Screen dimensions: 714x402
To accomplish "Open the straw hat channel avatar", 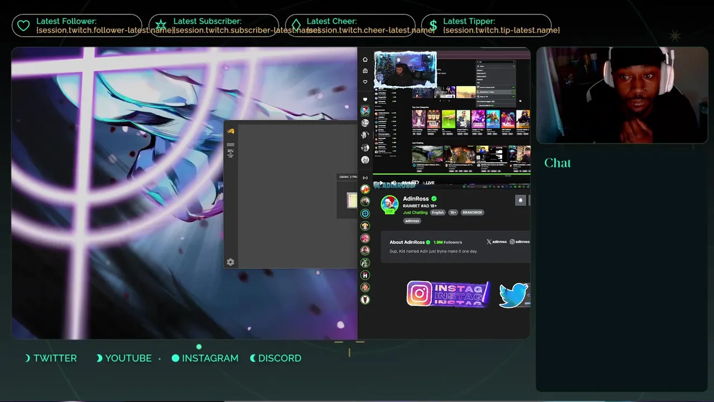I will click(365, 226).
